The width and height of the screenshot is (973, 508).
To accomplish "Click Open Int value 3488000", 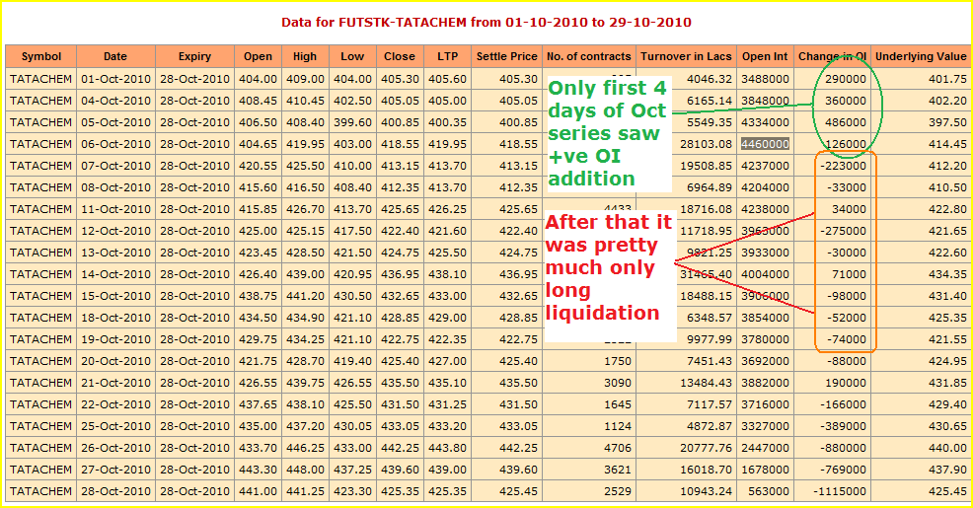I will click(x=765, y=79).
